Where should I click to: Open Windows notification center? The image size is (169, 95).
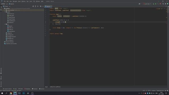point(166,93)
